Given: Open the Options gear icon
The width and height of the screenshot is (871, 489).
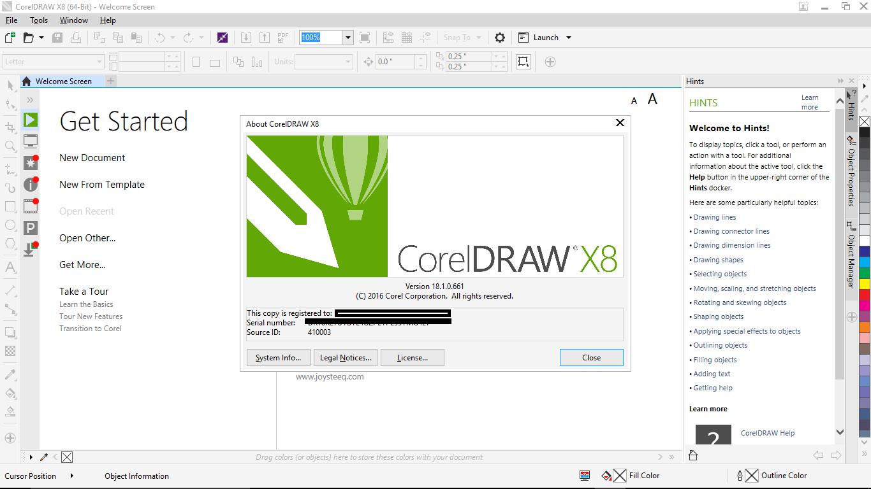Looking at the screenshot, I should point(500,38).
